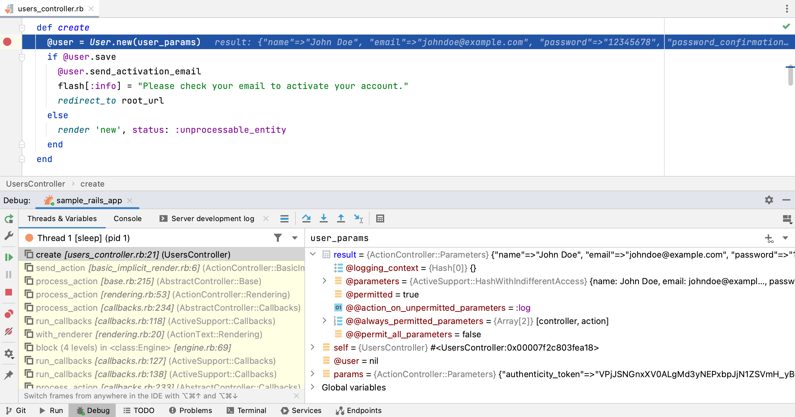Click the UsersController breadcrumb
Image resolution: width=795 pixels, height=417 pixels.
coord(36,184)
